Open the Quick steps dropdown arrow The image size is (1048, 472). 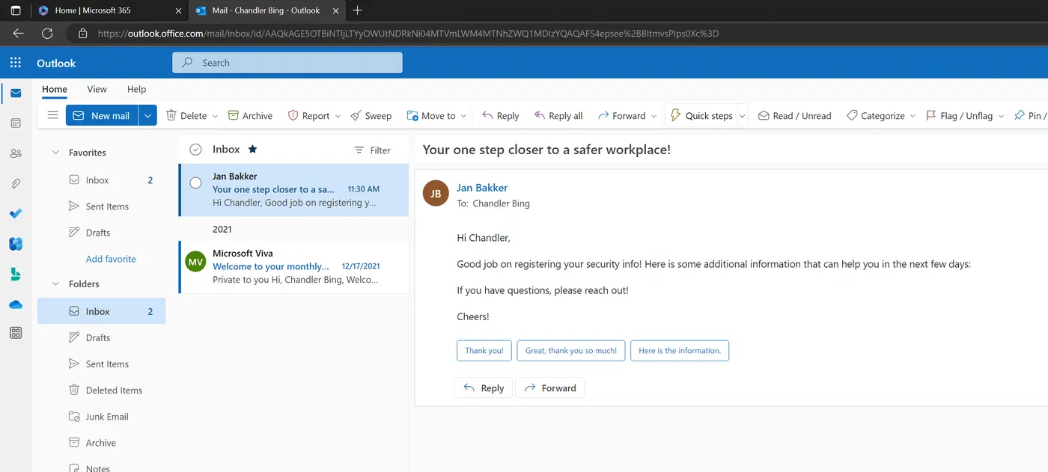(x=743, y=116)
